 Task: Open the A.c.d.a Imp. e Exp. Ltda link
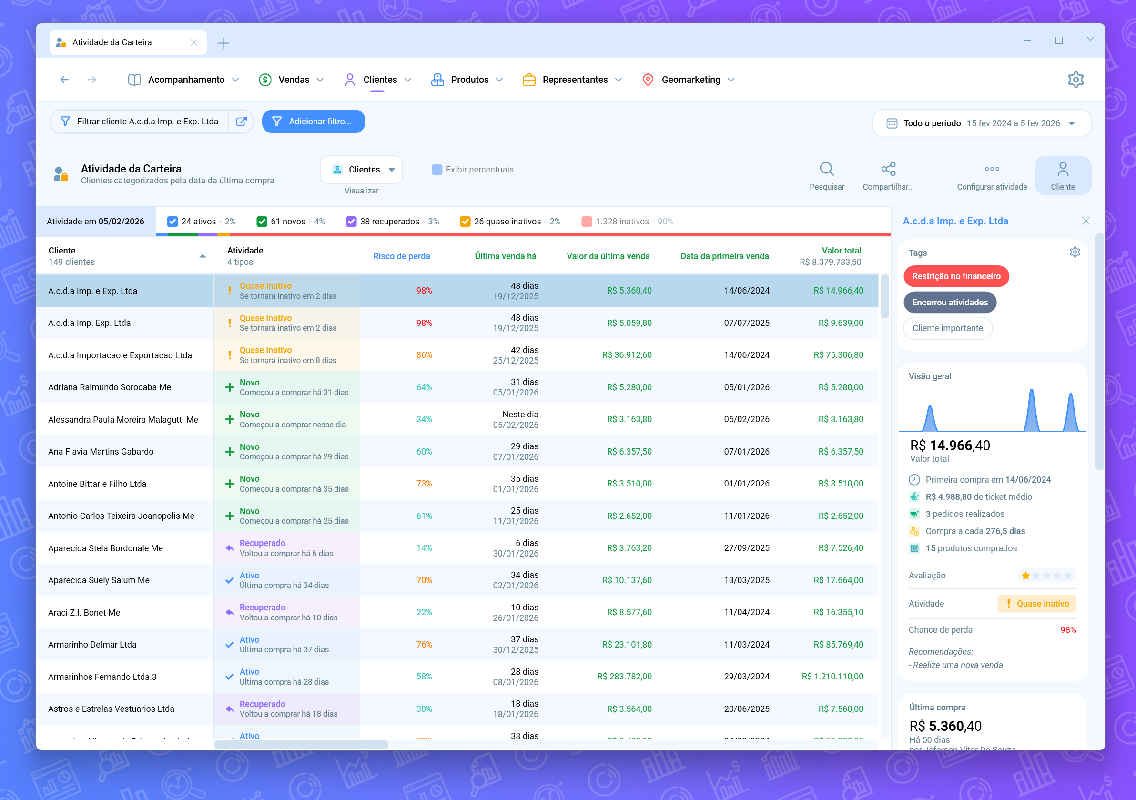[955, 221]
